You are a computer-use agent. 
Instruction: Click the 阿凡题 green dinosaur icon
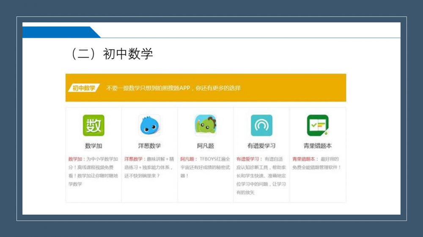pos(206,125)
